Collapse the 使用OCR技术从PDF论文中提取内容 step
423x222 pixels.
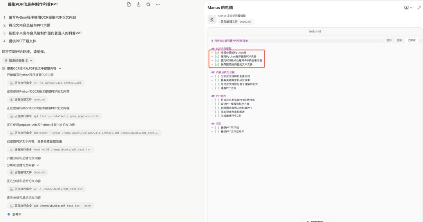click(x=60, y=68)
